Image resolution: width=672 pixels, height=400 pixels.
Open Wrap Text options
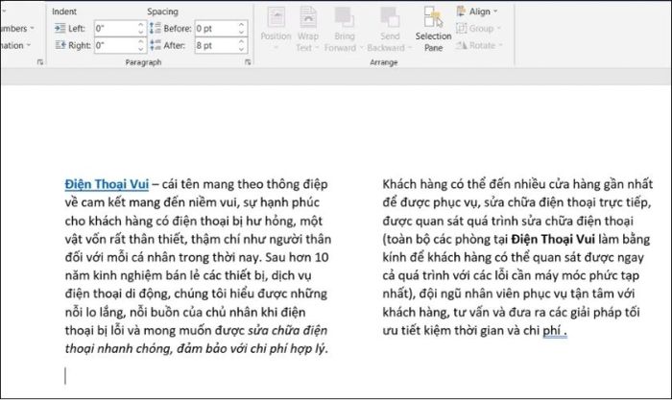[308, 29]
